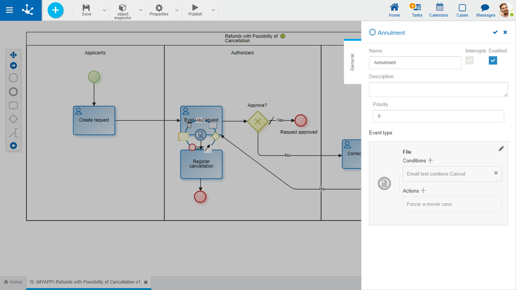Toggle the Enabled checkbox
Viewport: 516px width, 290px height.
[493, 60]
